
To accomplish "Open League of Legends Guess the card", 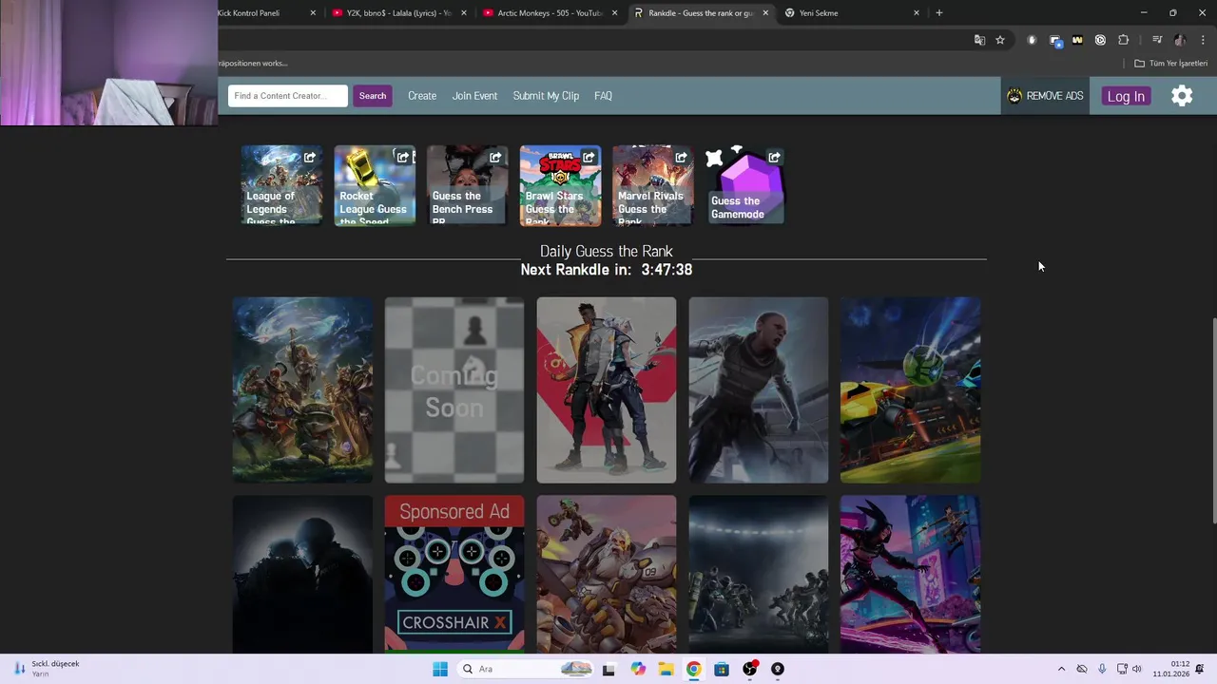I will coord(281,186).
